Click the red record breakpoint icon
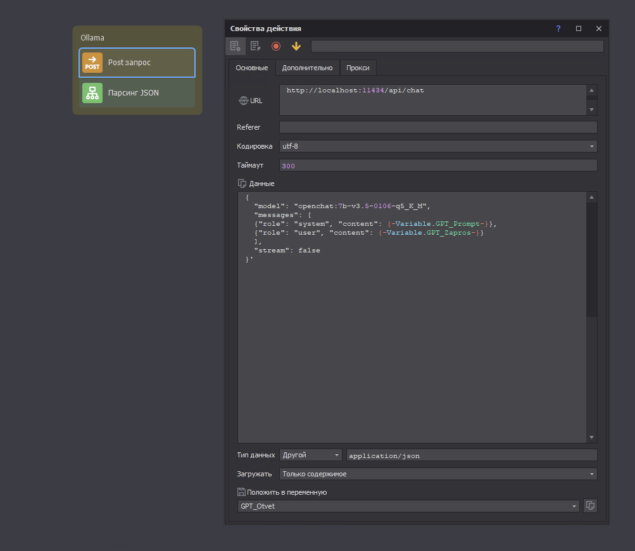Screen dimensions: 635x551 tap(276, 46)
